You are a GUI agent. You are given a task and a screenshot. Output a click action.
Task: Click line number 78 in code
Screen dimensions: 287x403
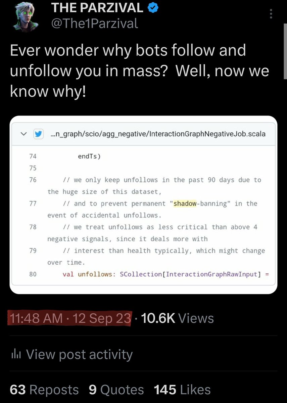[33, 227]
